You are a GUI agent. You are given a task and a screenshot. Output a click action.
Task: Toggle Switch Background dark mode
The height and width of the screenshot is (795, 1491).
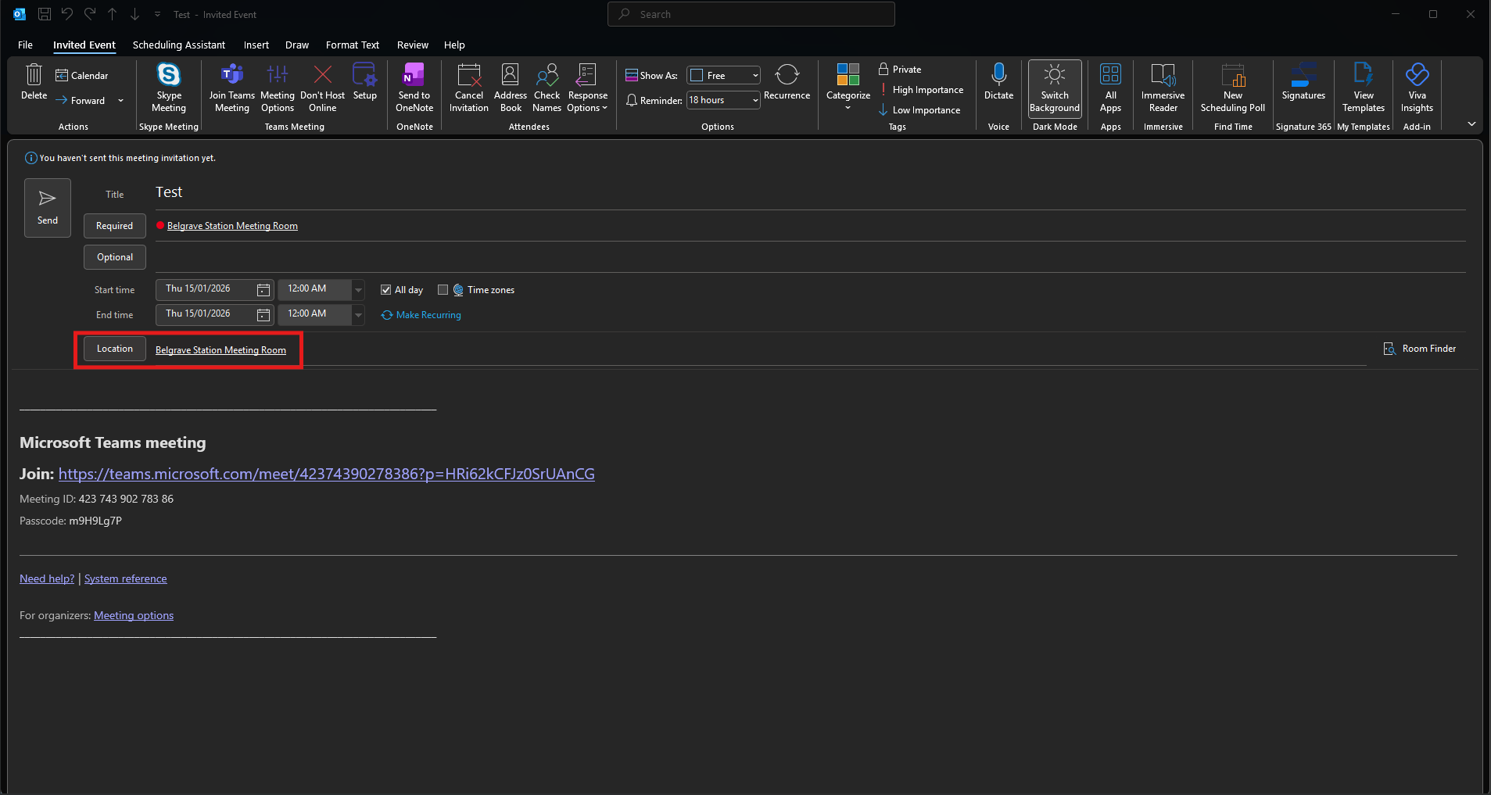coord(1054,77)
